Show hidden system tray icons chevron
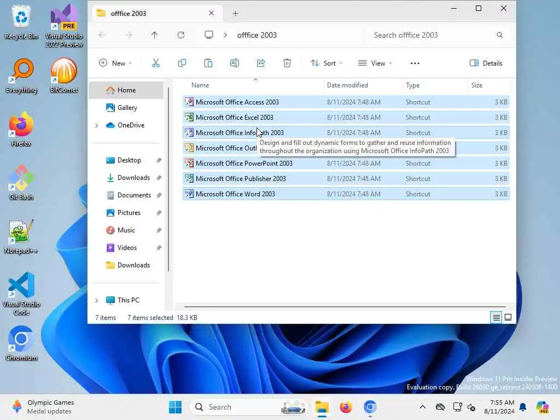The height and width of the screenshot is (420, 560). (423, 407)
